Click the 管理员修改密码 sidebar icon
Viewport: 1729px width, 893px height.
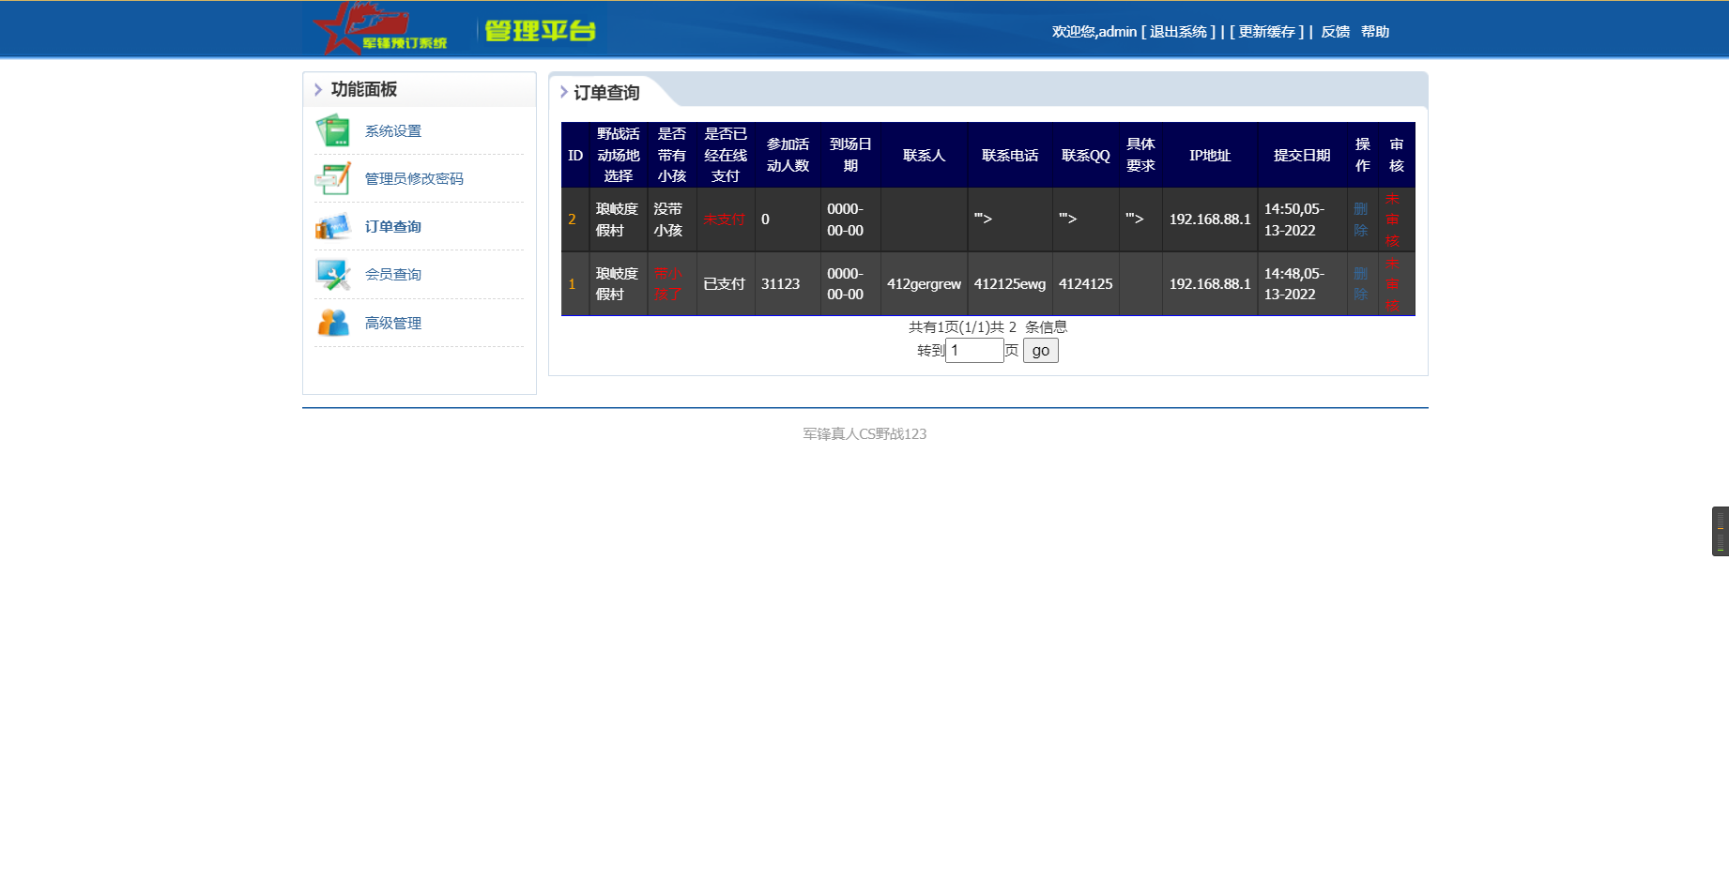click(333, 178)
